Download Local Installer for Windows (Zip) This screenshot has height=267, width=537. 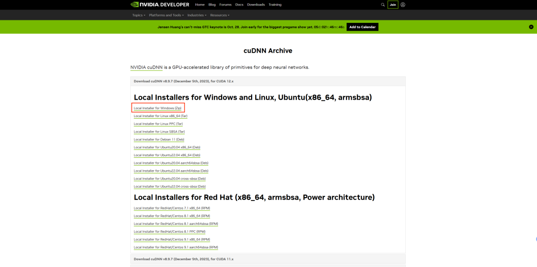[x=158, y=108]
